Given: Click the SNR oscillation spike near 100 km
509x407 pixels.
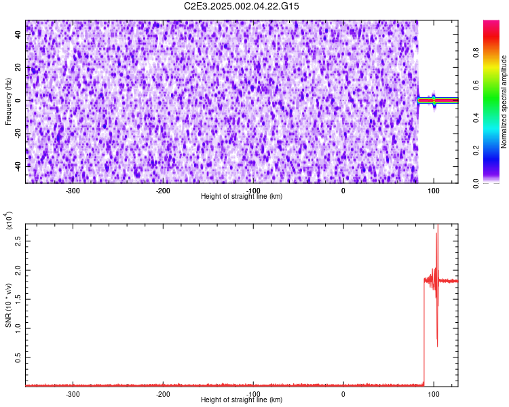Looking at the screenshot, I should tap(437, 286).
